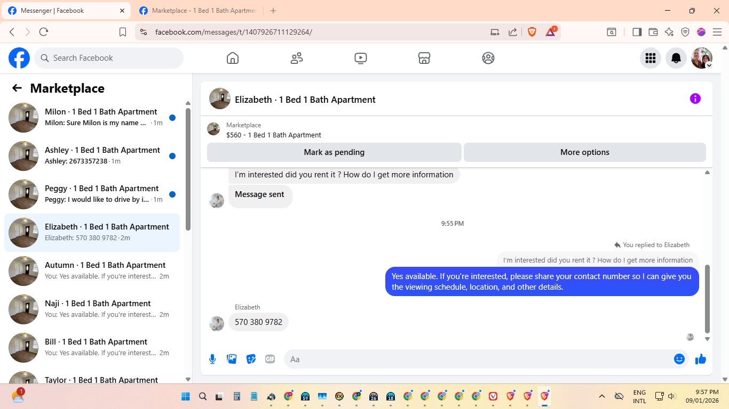Open the Leo AI sparkle icon
729x409 pixels.
point(669,32)
